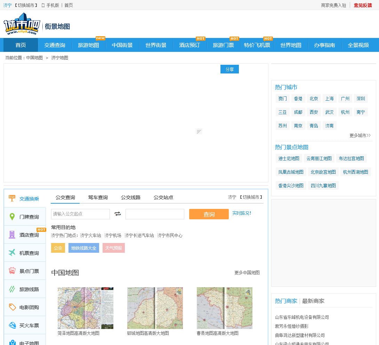Click the bus start point input field
The width and height of the screenshot is (379, 345).
[x=80, y=214]
